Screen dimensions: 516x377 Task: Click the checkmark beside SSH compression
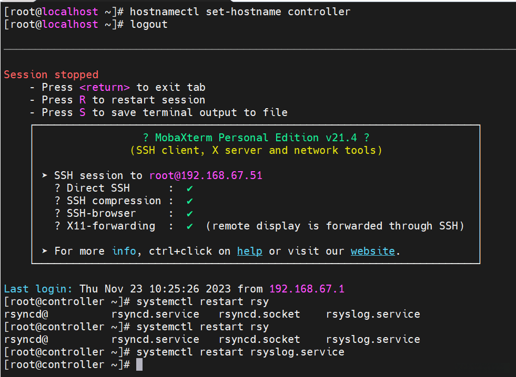point(189,201)
